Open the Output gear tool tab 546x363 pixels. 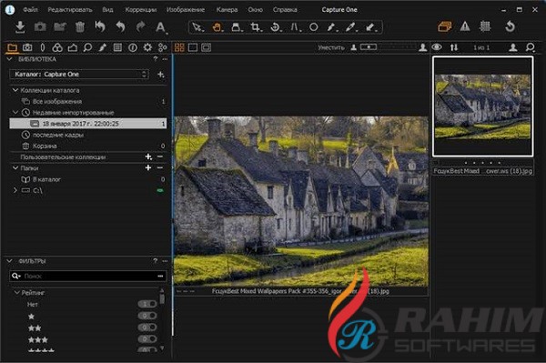tap(147, 47)
